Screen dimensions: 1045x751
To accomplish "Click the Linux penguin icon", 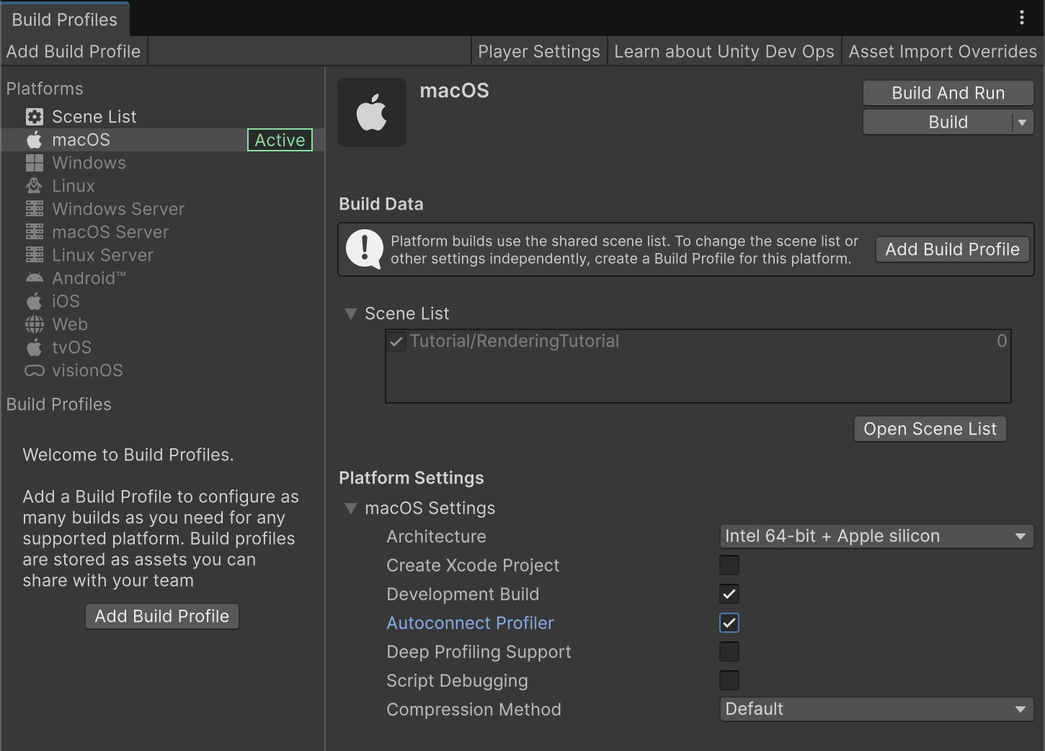I will 35,186.
